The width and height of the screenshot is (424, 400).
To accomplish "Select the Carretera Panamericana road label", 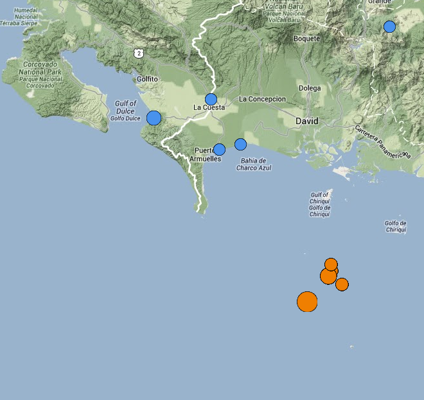I will tap(382, 142).
